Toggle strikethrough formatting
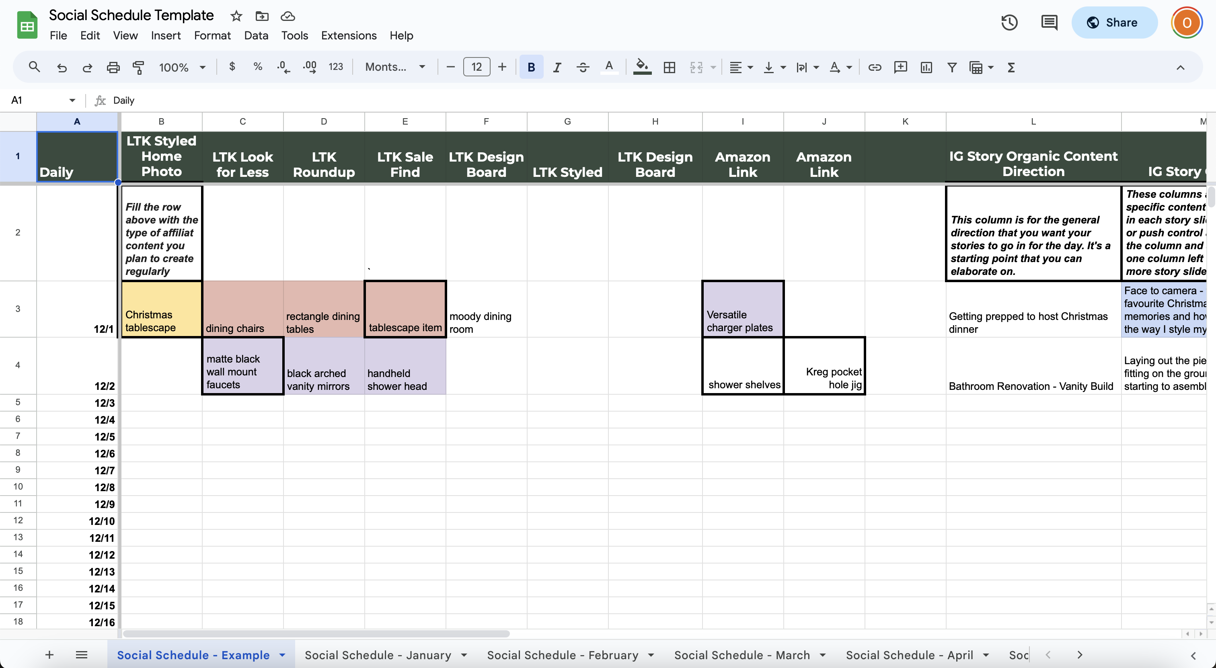This screenshot has height=668, width=1216. [x=583, y=67]
